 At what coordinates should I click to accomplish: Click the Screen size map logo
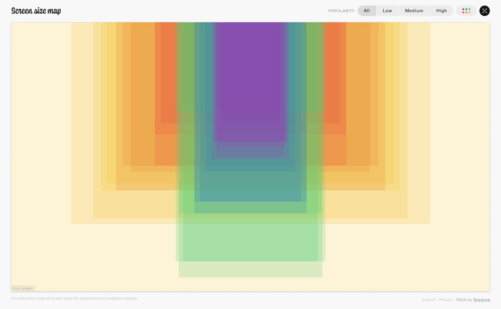36,10
